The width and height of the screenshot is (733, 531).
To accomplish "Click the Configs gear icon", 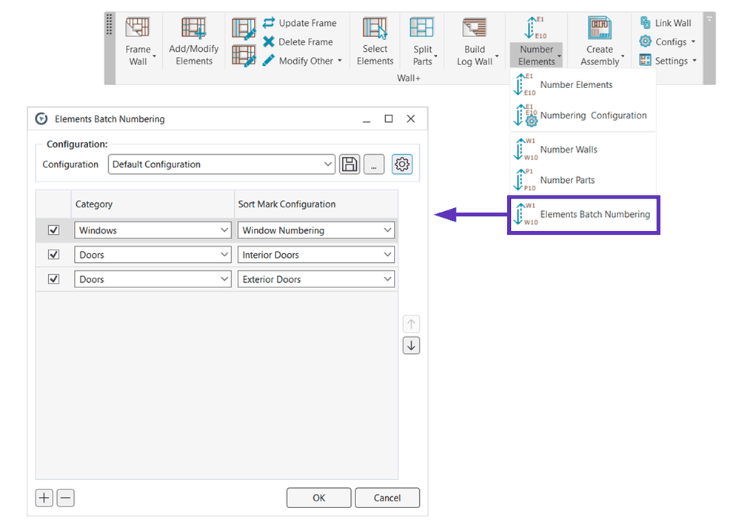I will 645,41.
